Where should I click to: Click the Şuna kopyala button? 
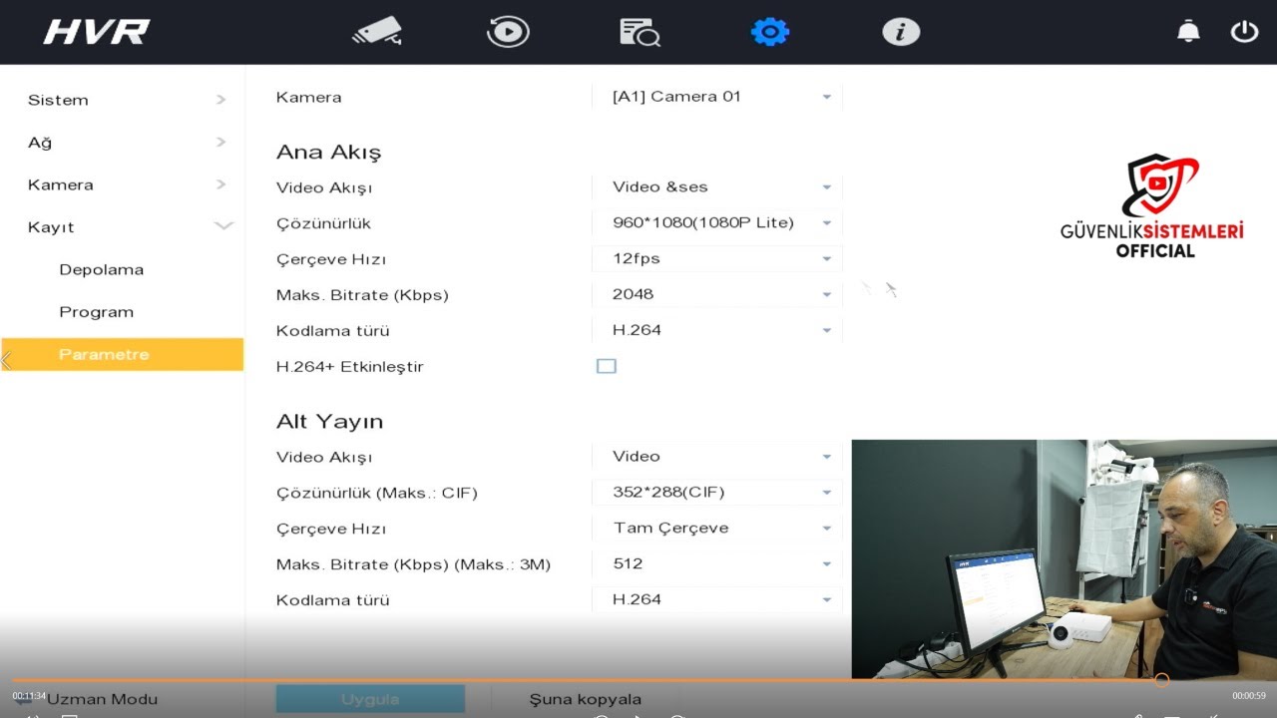(x=586, y=699)
